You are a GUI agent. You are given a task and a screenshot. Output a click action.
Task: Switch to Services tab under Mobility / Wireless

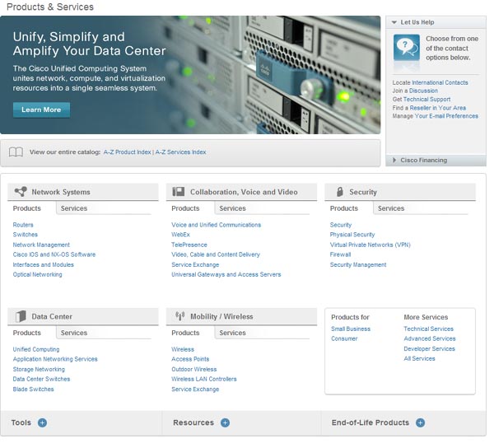(x=232, y=333)
